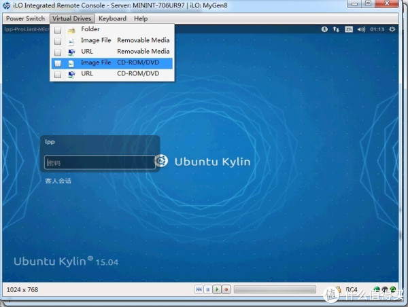Tick the Image File Removable Media checkbox
Screen dimensions: 408x307
[x=58, y=41]
